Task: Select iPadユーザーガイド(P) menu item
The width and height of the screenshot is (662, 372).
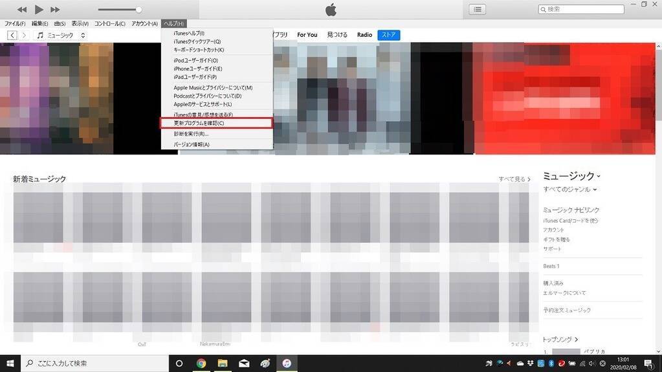Action: (x=217, y=77)
